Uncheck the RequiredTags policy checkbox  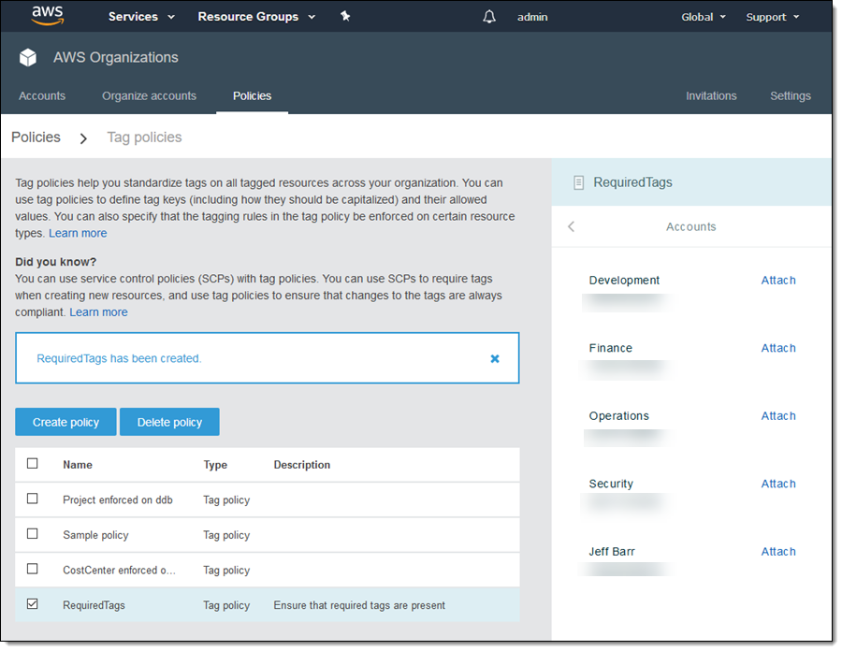click(33, 604)
